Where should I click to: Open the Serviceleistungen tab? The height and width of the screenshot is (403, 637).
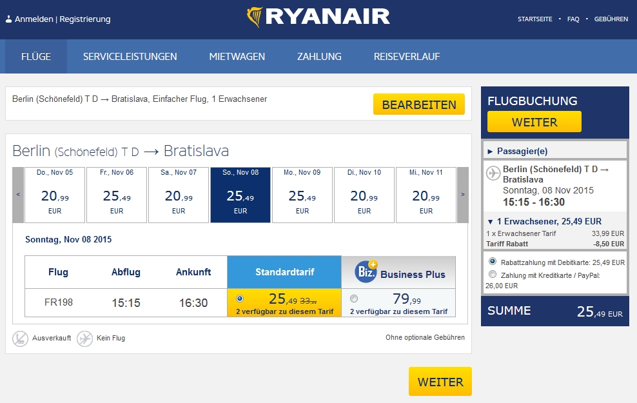click(130, 57)
